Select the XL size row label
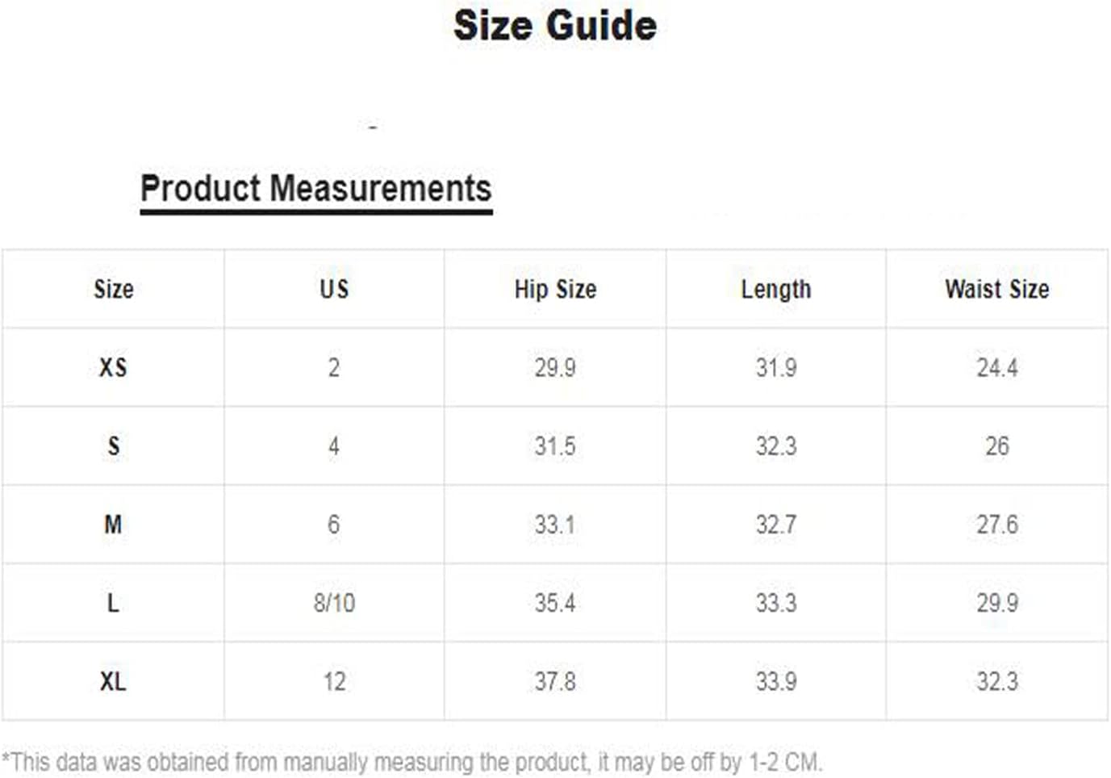The height and width of the screenshot is (778, 1111). pyautogui.click(x=113, y=681)
